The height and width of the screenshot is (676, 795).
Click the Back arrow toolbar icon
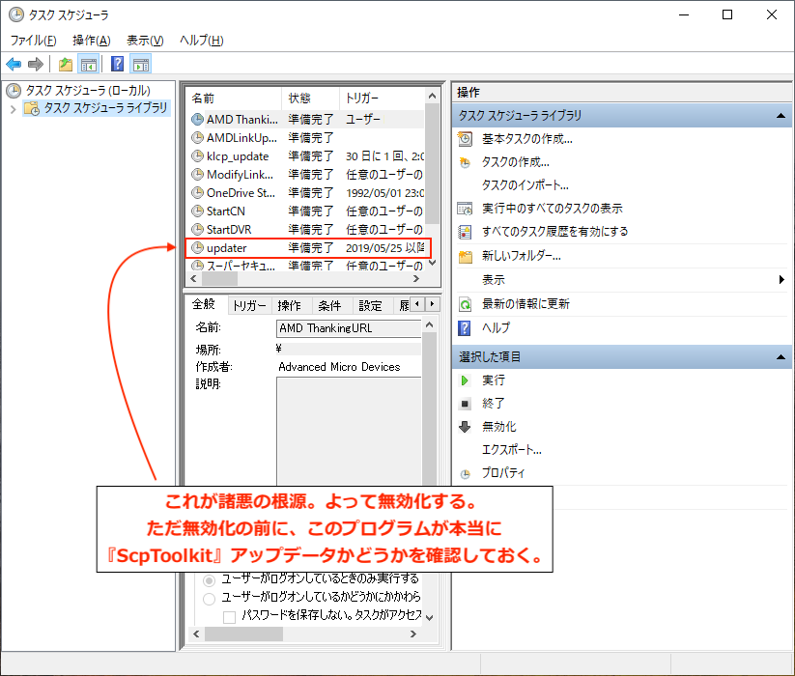tap(14, 65)
